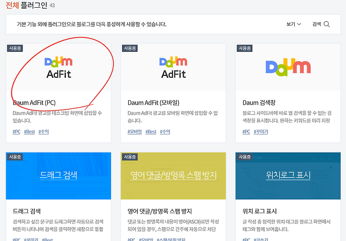Click the 사용중 badge on Daum AdFit (PC)
Screen dimensions: 346x241
click(x=15, y=48)
